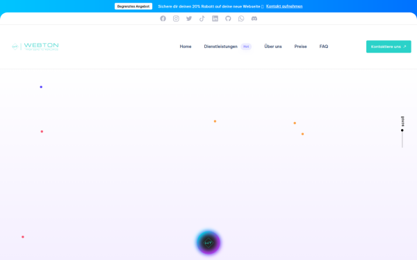Open the Instagram social icon
The image size is (417, 260).
[176, 19]
